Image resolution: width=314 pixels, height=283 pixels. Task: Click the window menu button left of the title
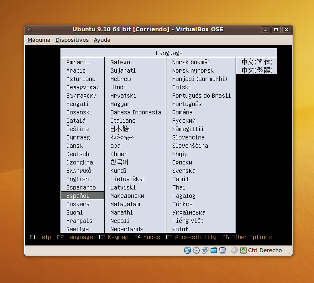pyautogui.click(x=30, y=30)
